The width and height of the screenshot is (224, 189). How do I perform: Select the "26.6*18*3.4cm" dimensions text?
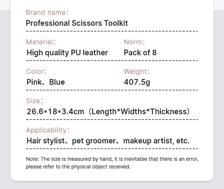pyautogui.click(x=55, y=112)
